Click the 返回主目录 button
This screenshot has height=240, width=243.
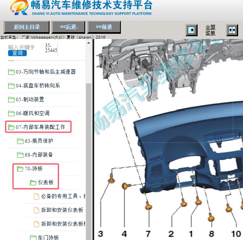[26, 27]
